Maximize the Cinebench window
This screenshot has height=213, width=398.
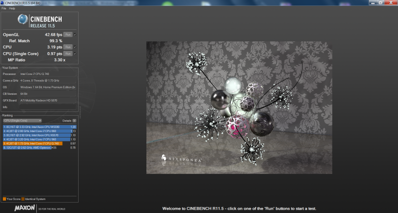pos(381,2)
